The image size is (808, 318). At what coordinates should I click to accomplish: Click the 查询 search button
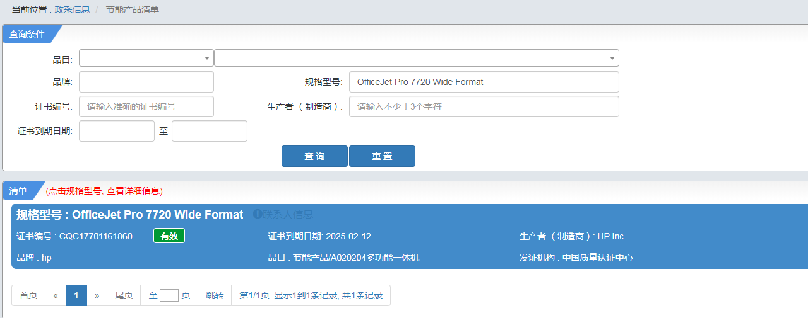314,156
